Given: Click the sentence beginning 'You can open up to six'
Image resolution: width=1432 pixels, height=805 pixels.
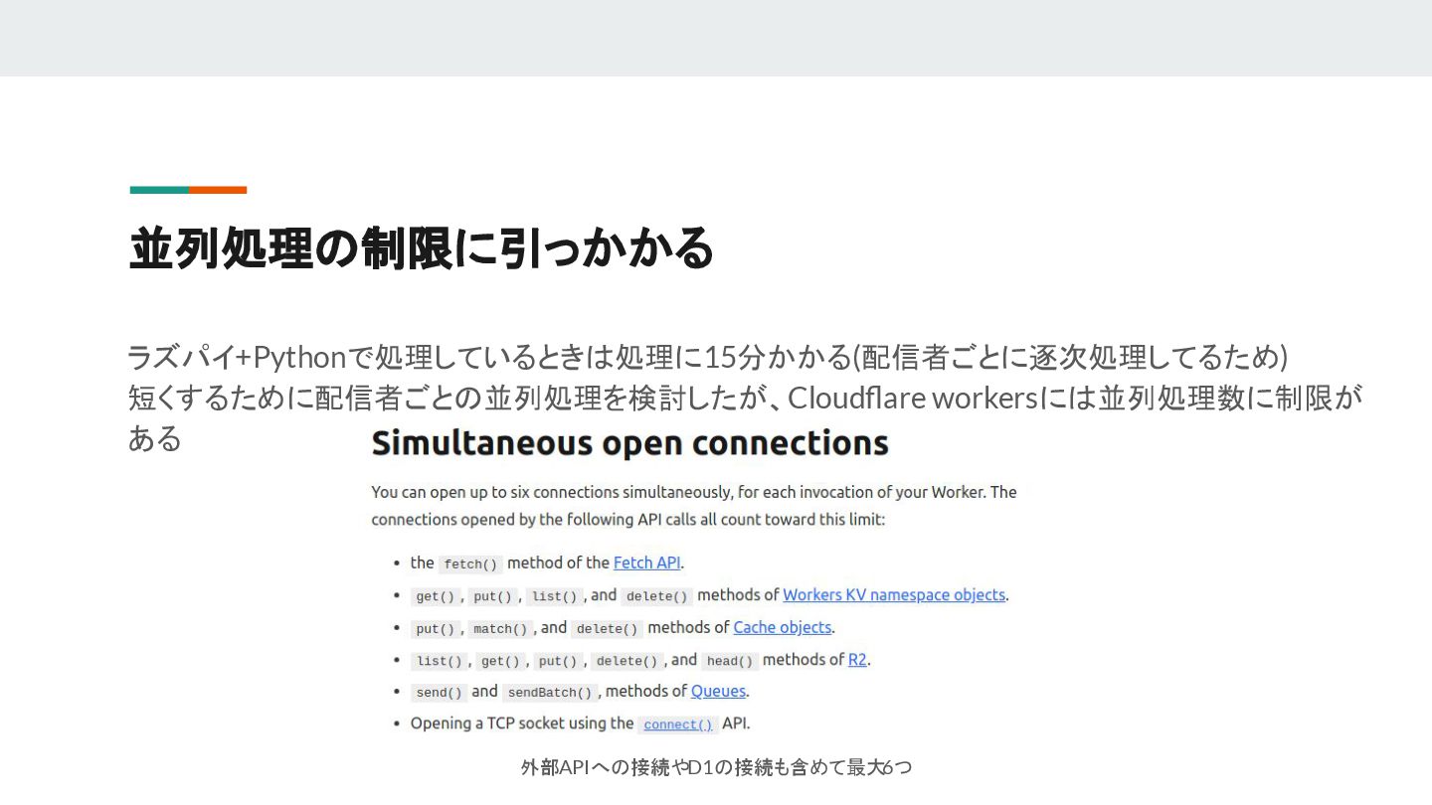Looking at the screenshot, I should tap(694, 505).
